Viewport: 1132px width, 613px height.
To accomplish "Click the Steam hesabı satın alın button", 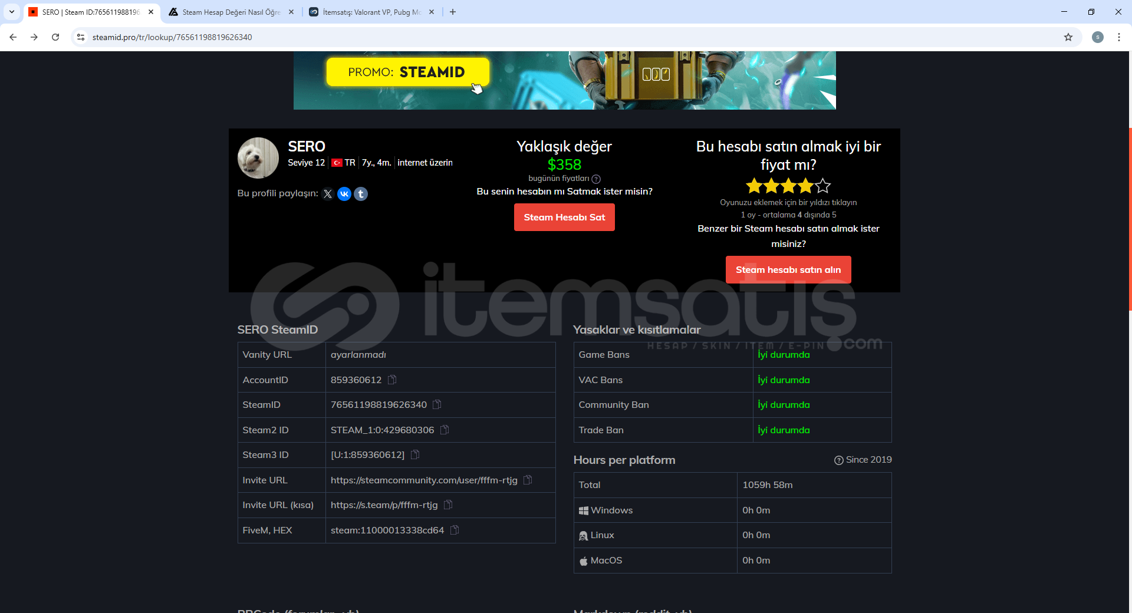I will click(x=788, y=269).
